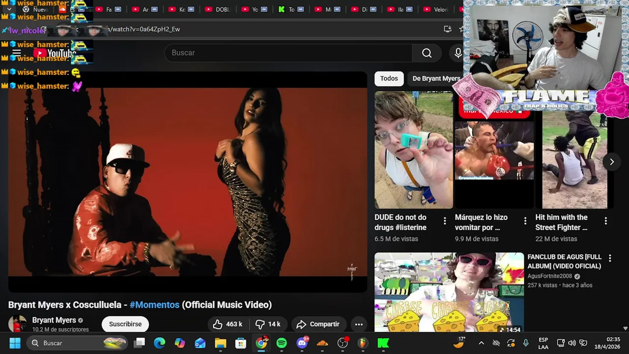Open the 17° weather widget on taskbar

pyautogui.click(x=459, y=342)
